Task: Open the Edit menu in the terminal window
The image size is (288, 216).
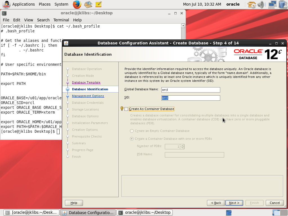Action: [x=17, y=20]
